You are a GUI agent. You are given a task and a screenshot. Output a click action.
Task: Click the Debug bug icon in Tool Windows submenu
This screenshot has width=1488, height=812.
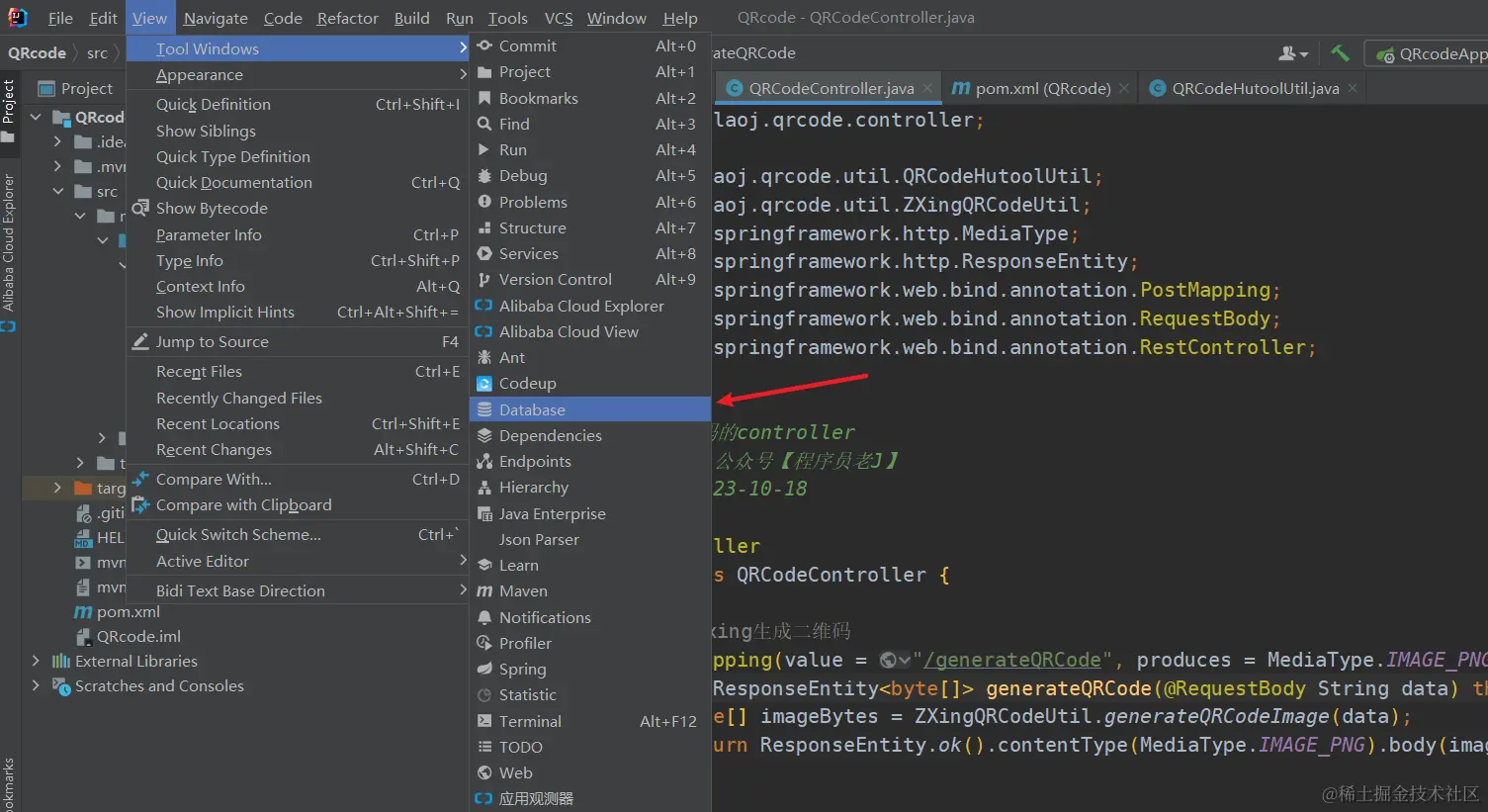coord(484,175)
